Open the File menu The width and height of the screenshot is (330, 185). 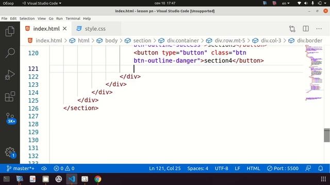click(x=4, y=18)
